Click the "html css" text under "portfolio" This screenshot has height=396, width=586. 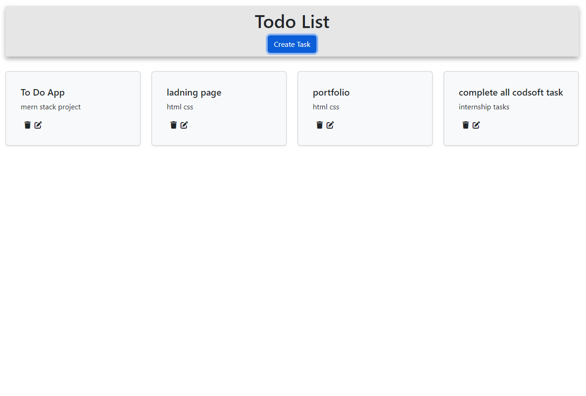click(x=326, y=107)
